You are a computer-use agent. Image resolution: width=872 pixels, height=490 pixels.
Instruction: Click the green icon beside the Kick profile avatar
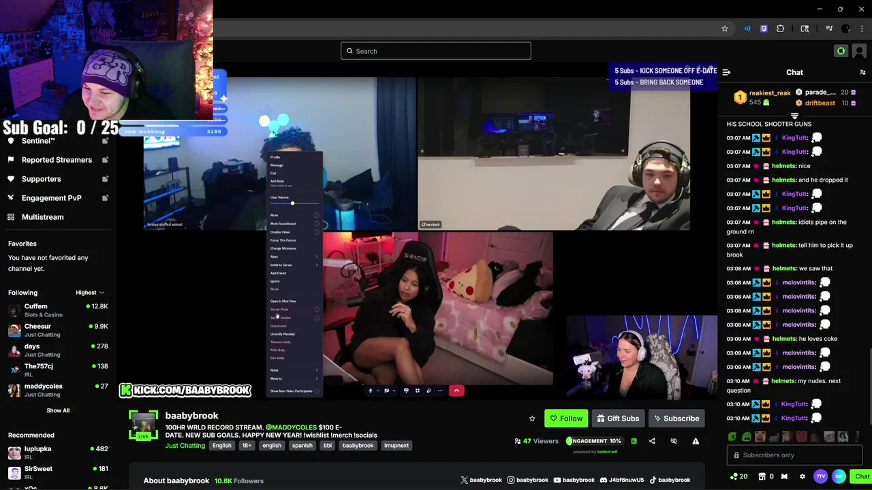point(841,51)
